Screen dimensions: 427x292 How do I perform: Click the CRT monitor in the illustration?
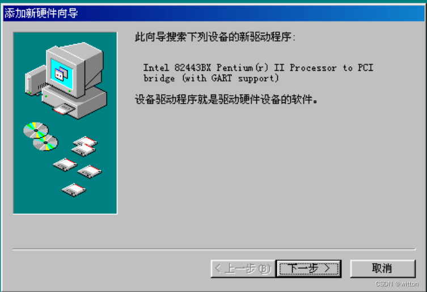[74, 69]
